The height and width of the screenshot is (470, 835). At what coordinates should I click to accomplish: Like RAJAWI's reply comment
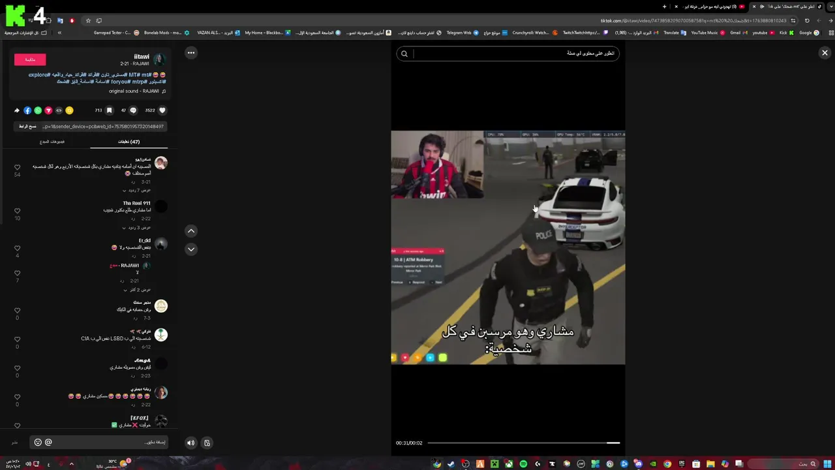(17, 273)
